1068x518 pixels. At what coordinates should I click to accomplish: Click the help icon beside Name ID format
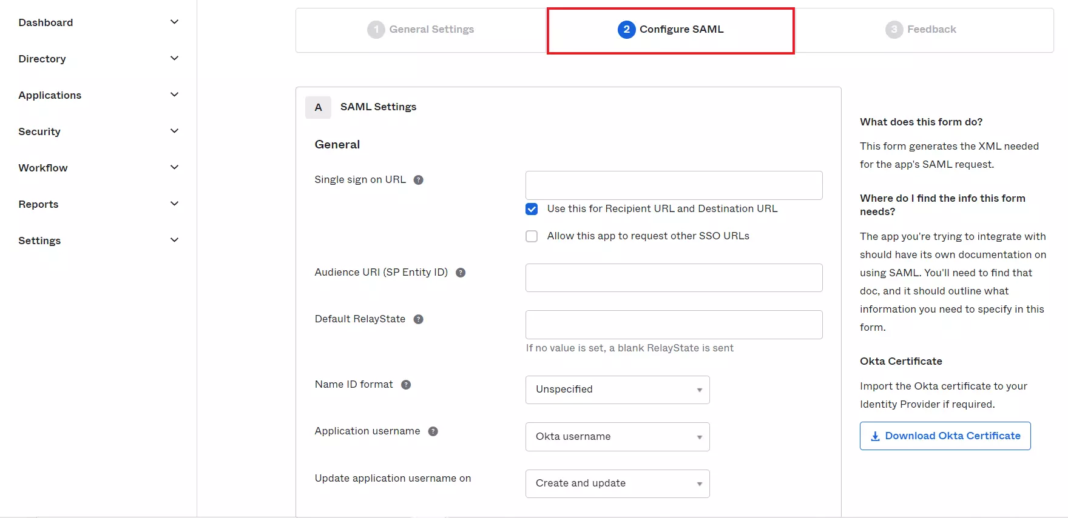tap(406, 385)
